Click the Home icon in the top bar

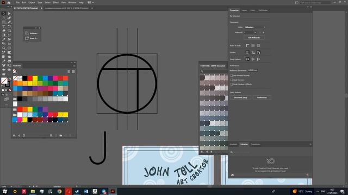tap(9, 3)
